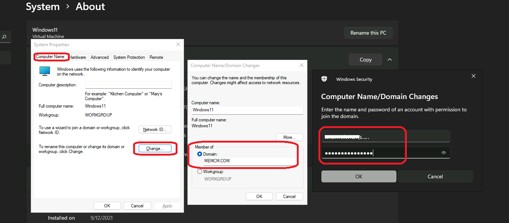This screenshot has height=223, width=509.
Task: Click the Windows Security shield icon
Action: pyautogui.click(x=324, y=79)
